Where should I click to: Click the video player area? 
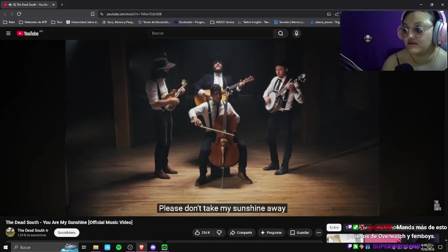(222, 128)
